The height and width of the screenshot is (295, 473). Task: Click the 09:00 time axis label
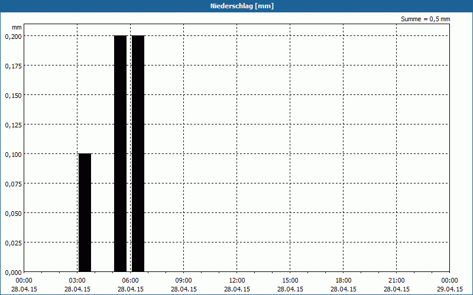184,280
